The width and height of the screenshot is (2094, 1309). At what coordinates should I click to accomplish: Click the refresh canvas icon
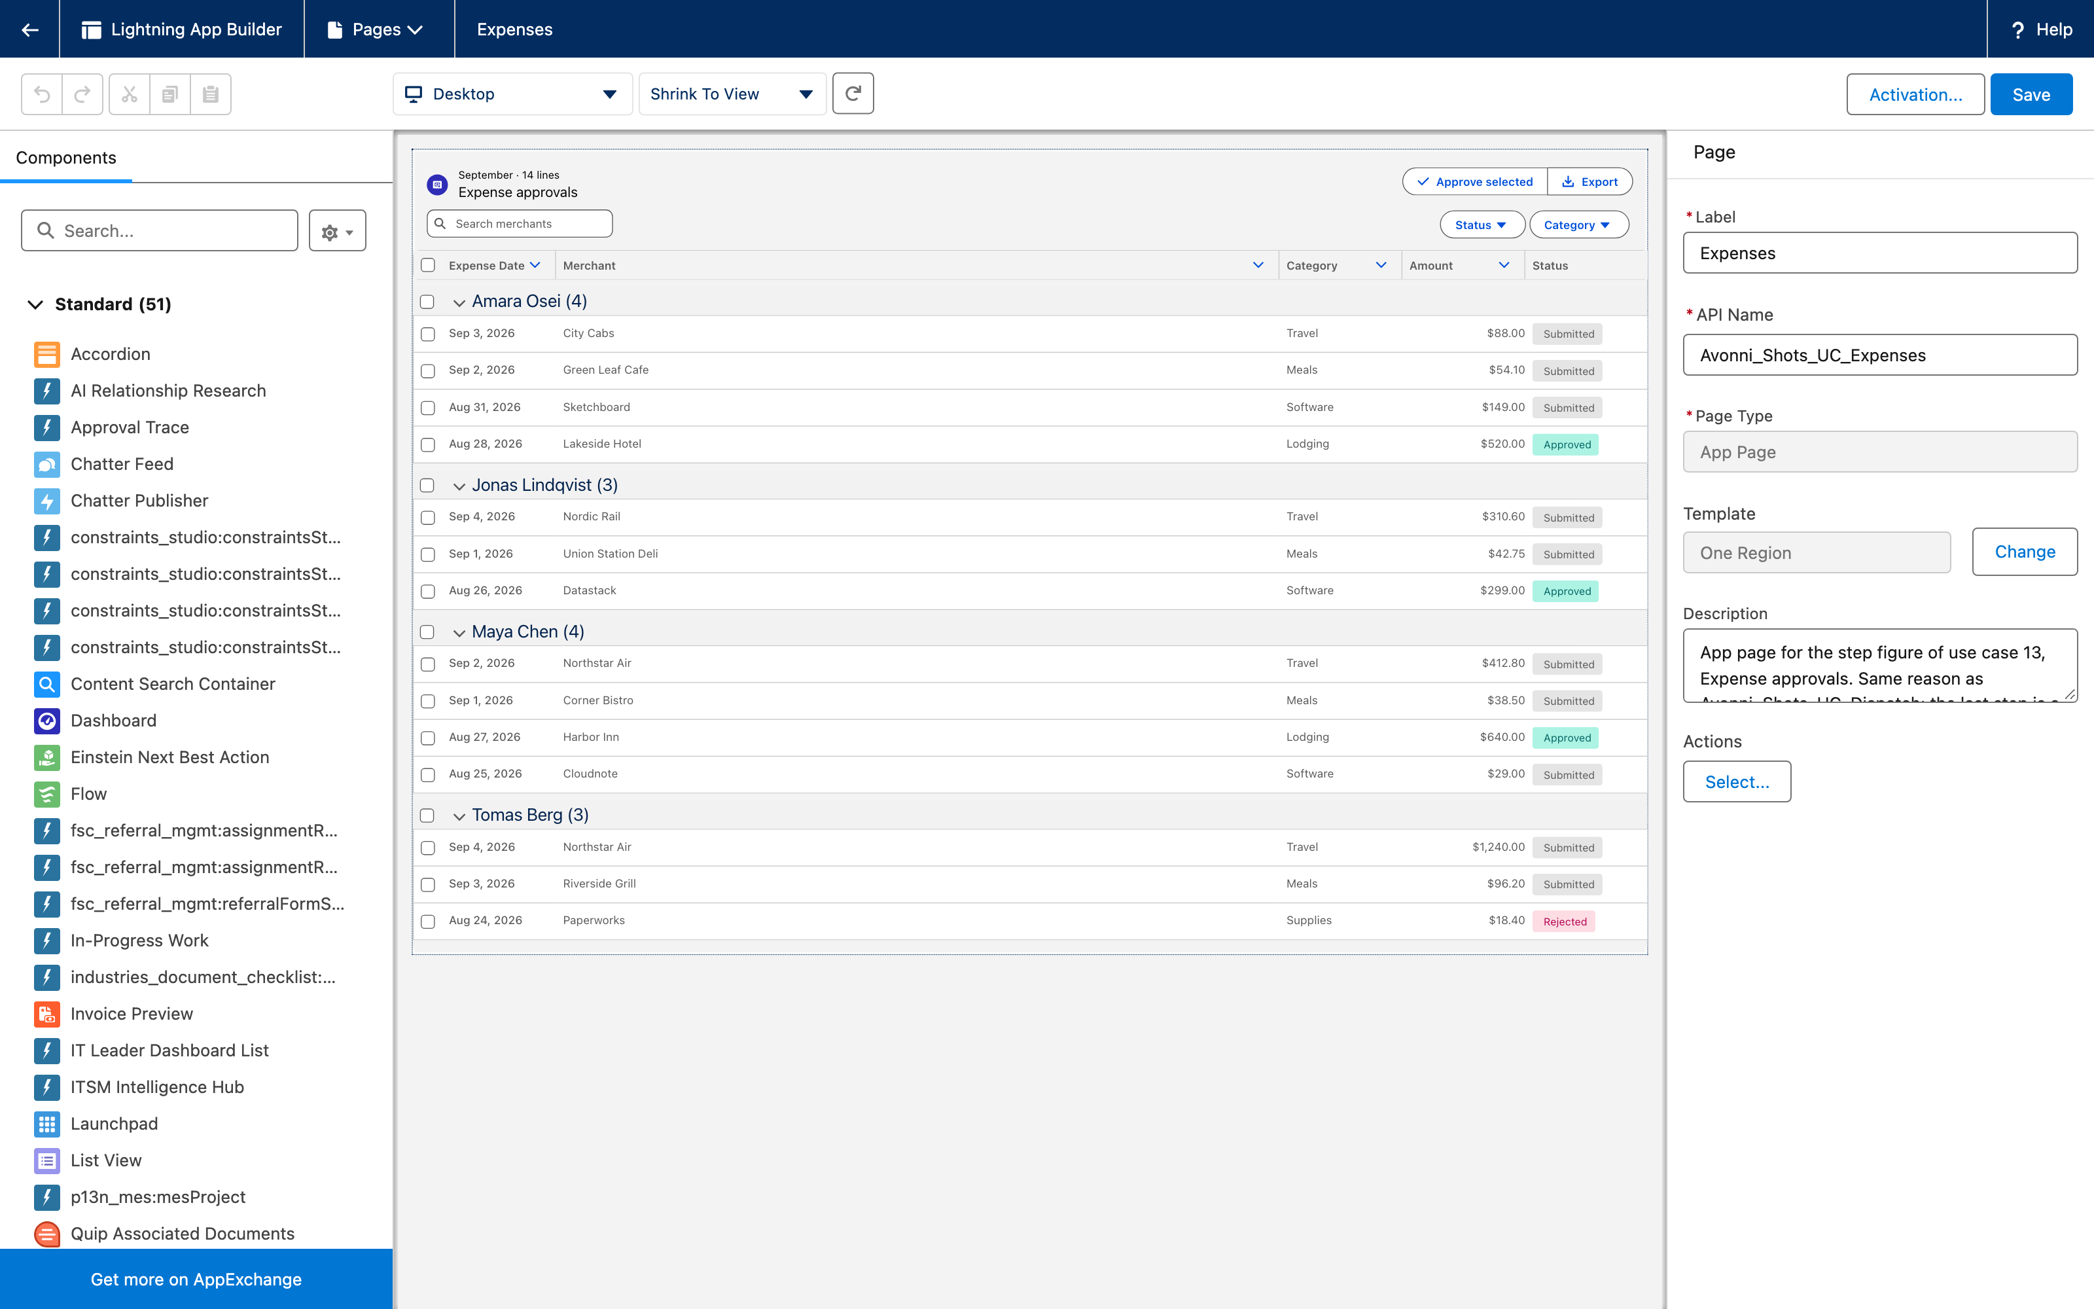[x=853, y=94]
